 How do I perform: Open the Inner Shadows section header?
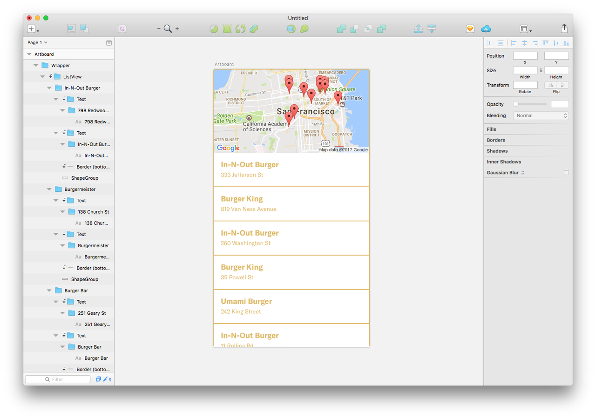pos(528,162)
